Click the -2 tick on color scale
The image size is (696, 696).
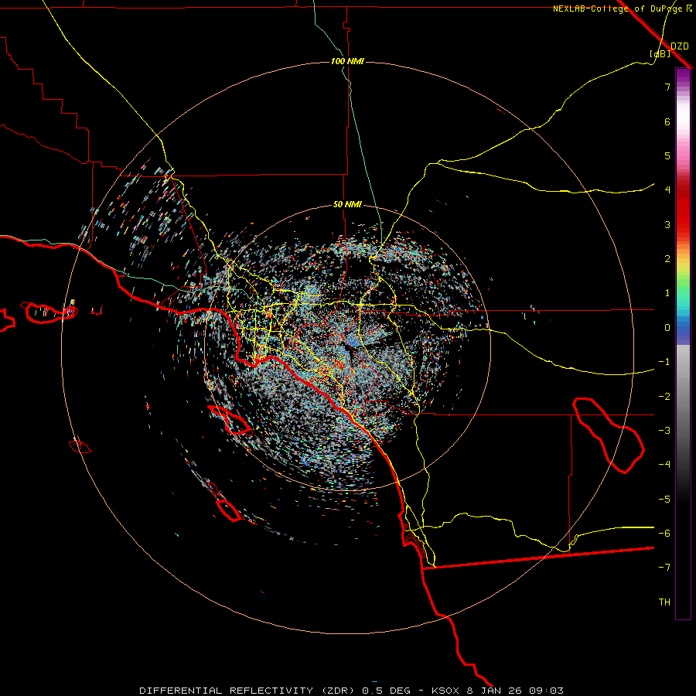pos(664,396)
